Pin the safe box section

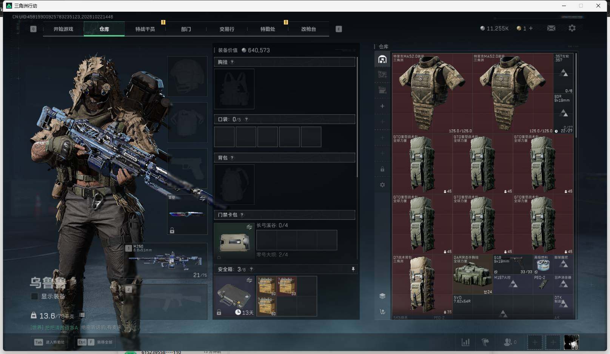tap(353, 269)
